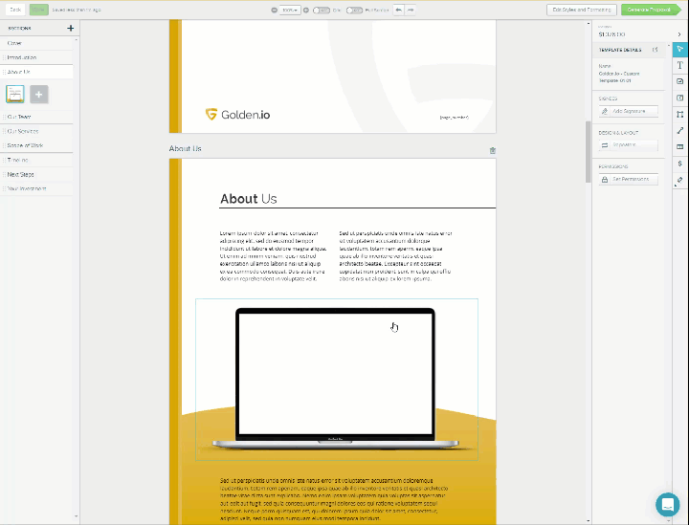This screenshot has width=689, height=525.
Task: Open the zoom percentage dropdown
Action: [x=290, y=10]
